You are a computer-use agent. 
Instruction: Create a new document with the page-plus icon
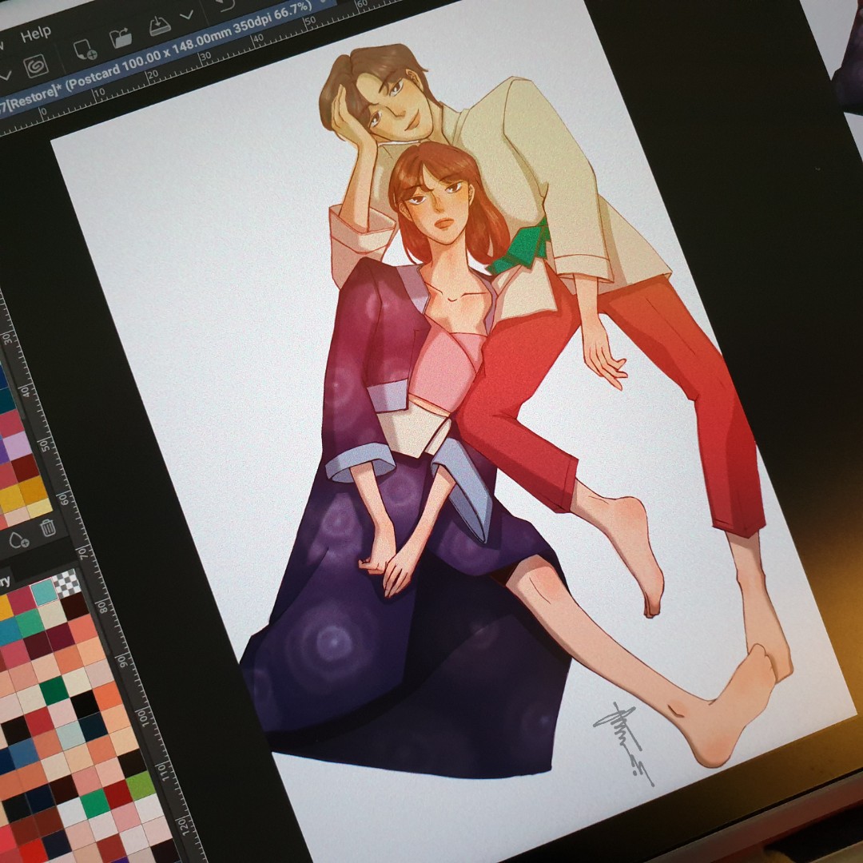pyautogui.click(x=85, y=50)
